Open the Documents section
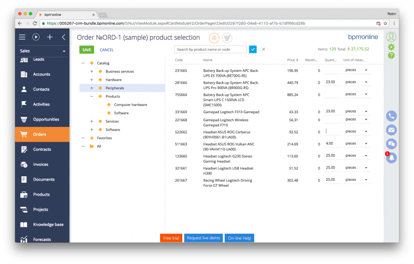The width and height of the screenshot is (414, 264). pyautogui.click(x=42, y=180)
